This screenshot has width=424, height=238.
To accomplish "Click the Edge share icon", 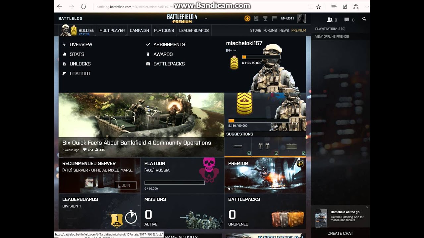I will (x=356, y=7).
